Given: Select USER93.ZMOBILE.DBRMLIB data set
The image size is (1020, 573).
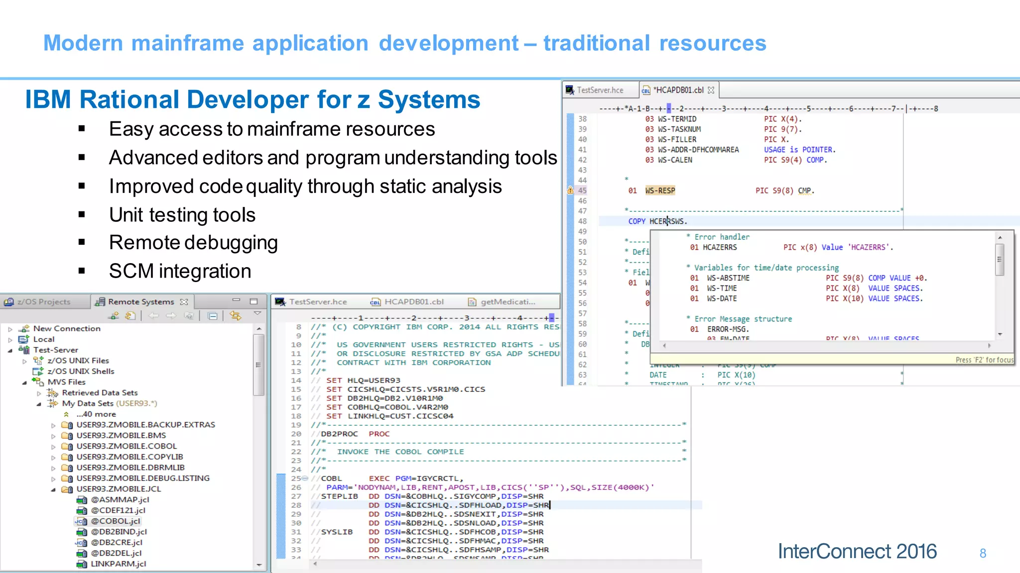Looking at the screenshot, I should (130, 468).
